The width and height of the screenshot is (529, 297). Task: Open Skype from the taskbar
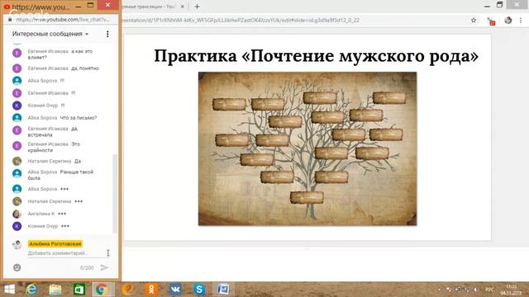199,290
